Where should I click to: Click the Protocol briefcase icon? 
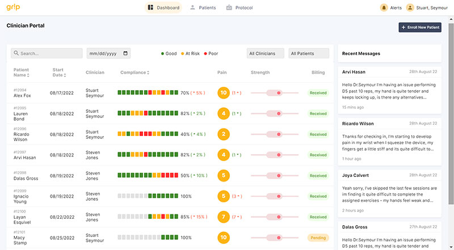click(x=229, y=7)
